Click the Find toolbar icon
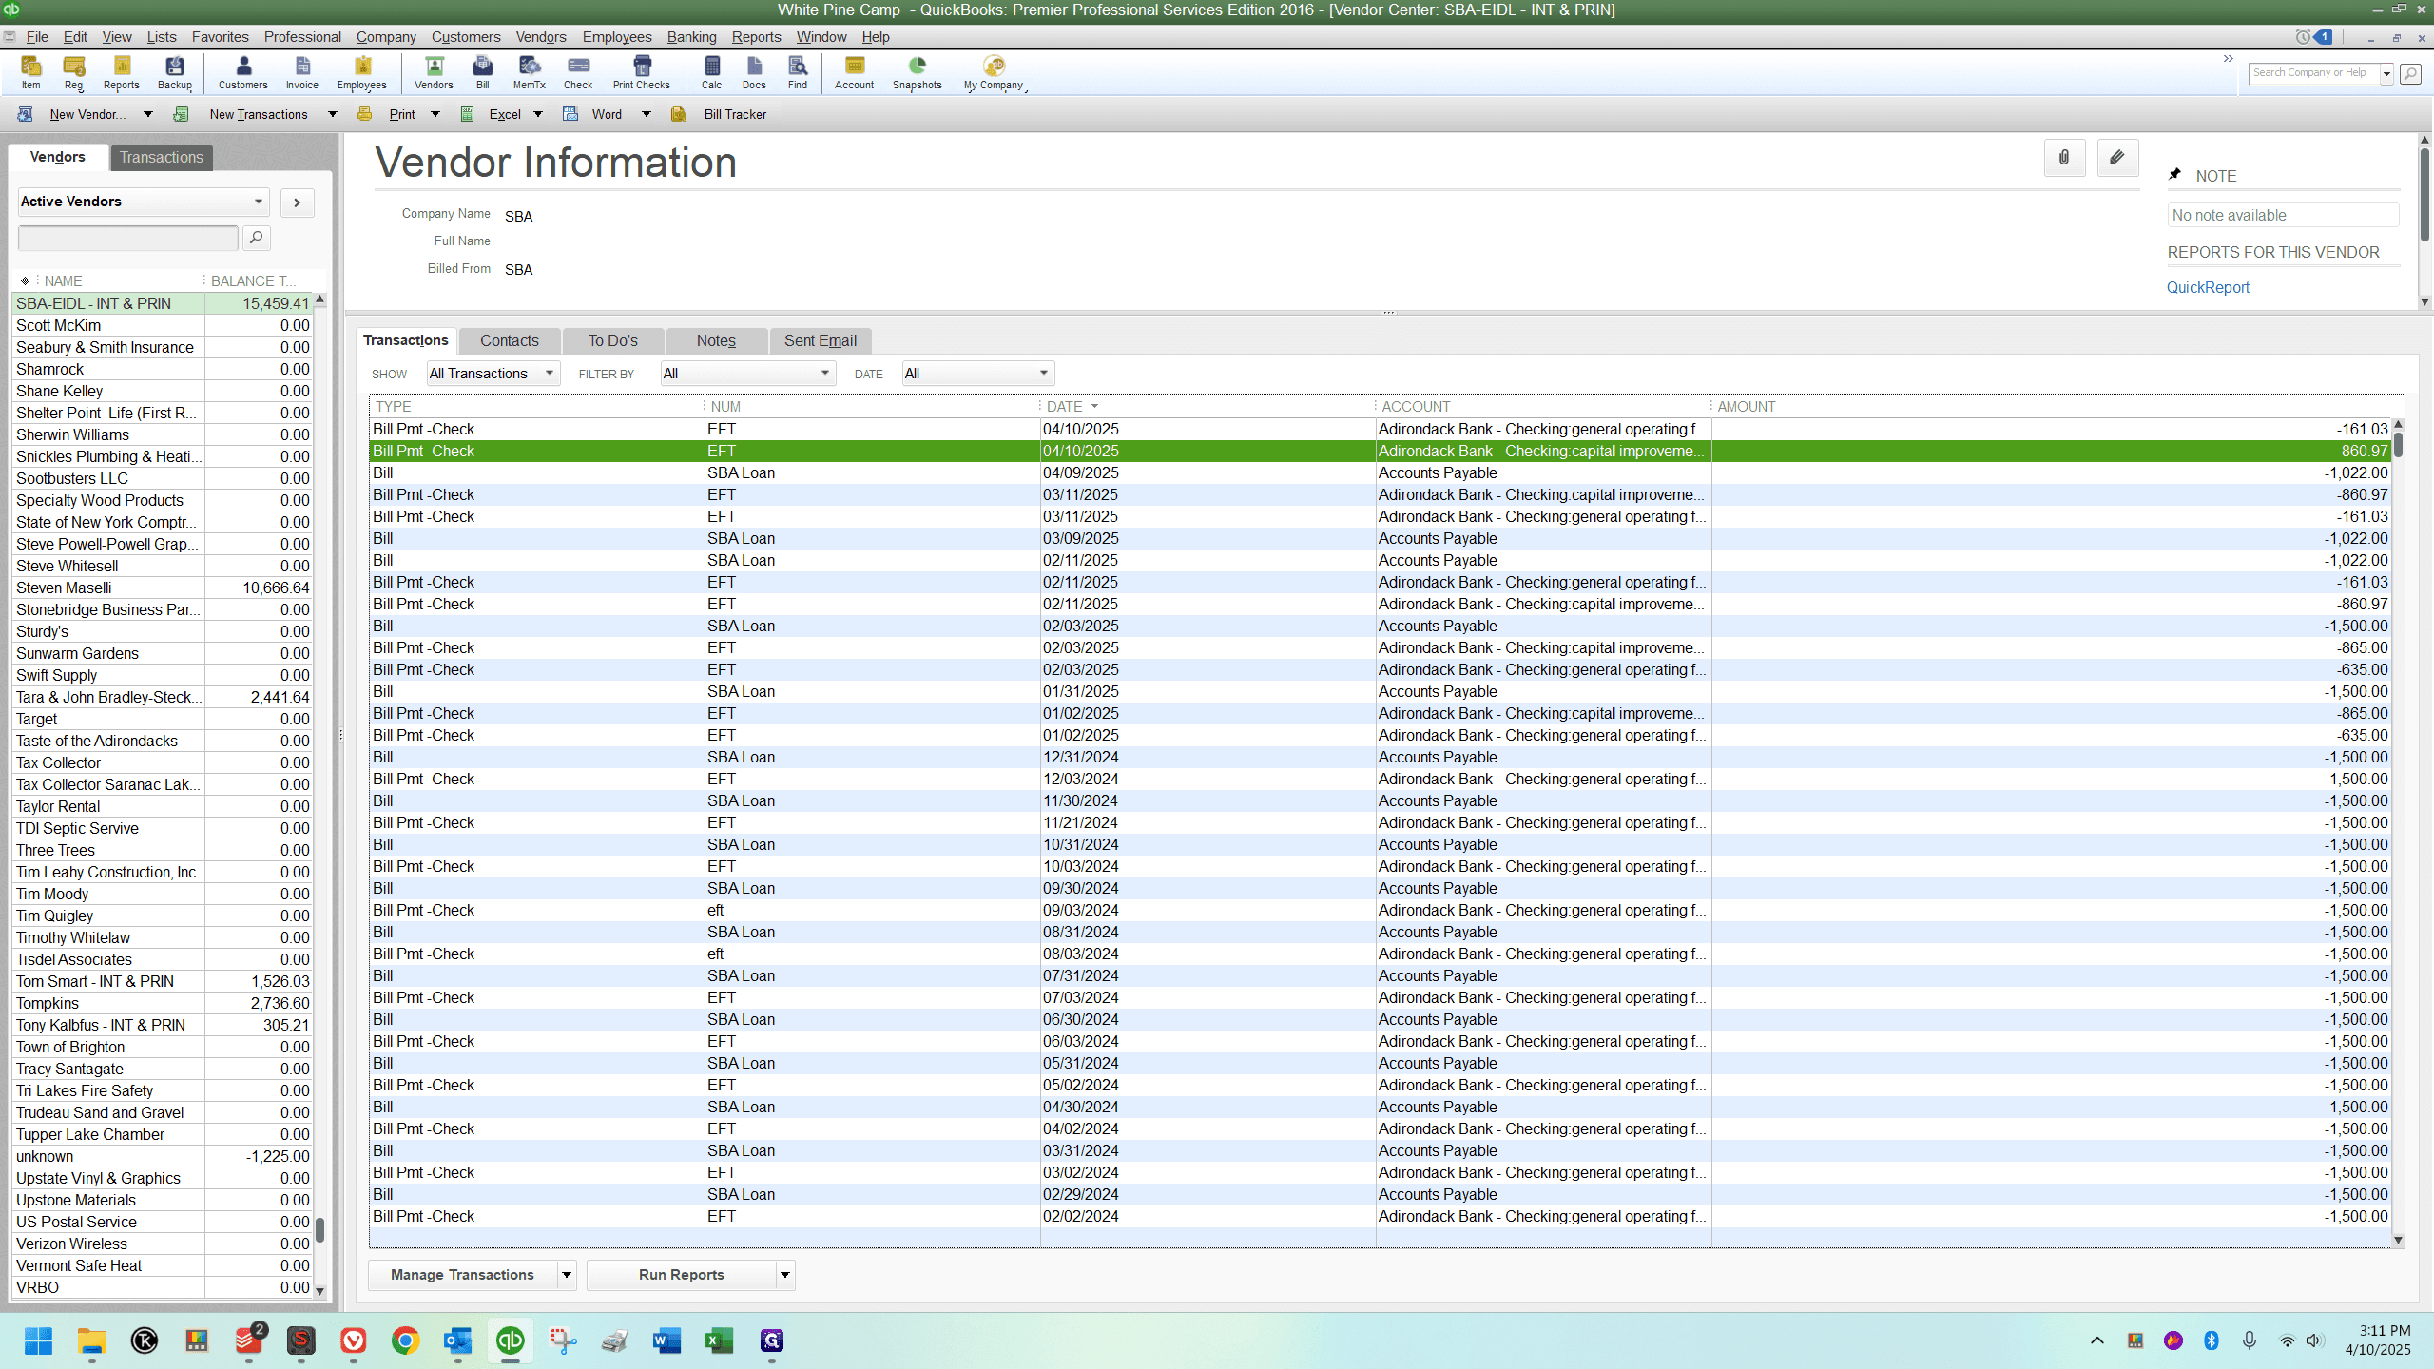This screenshot has width=2434, height=1369. (x=798, y=73)
